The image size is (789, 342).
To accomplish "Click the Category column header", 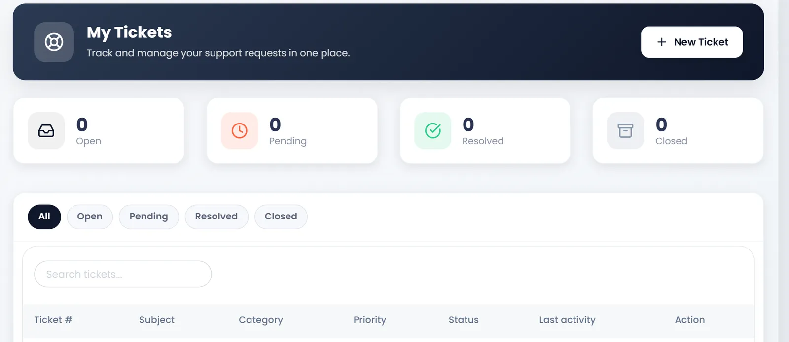I will [261, 320].
